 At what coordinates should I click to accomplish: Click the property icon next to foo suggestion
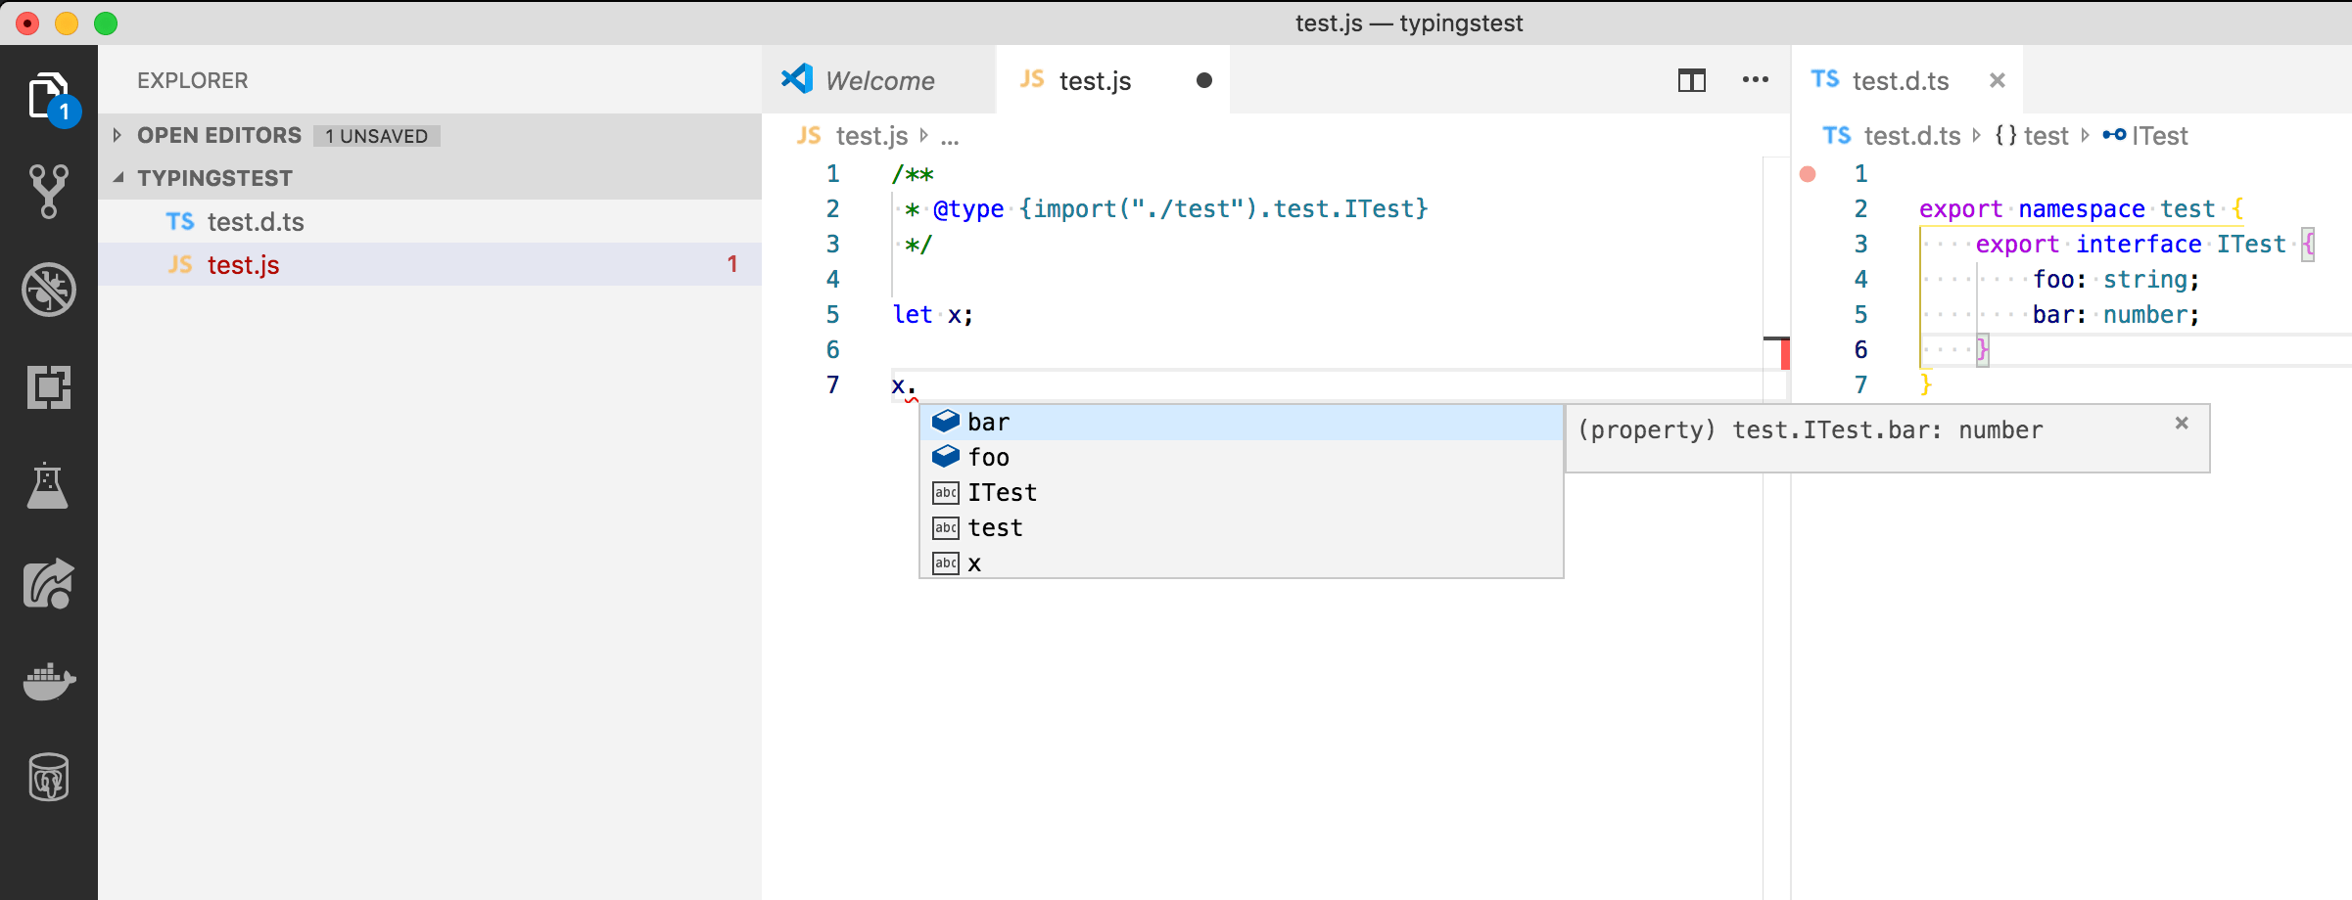[x=946, y=457]
